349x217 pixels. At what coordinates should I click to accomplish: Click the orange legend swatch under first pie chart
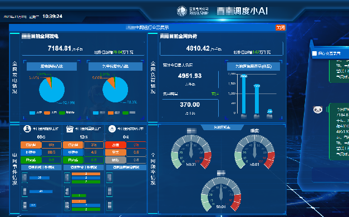[x=47, y=113]
